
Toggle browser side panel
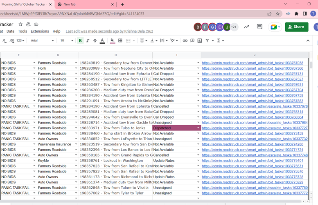coord(304,14)
